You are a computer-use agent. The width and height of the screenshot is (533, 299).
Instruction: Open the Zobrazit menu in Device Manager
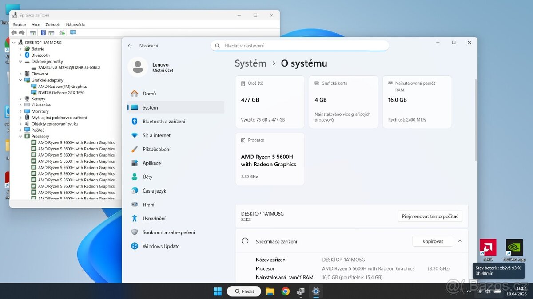click(x=53, y=25)
